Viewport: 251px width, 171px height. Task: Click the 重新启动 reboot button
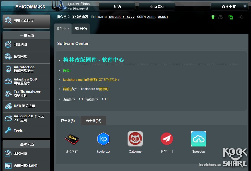(157, 6)
